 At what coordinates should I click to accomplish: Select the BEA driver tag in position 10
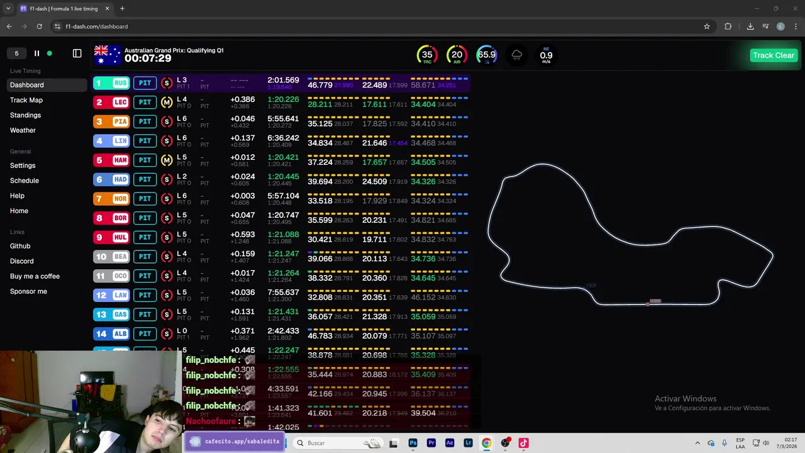[111, 257]
